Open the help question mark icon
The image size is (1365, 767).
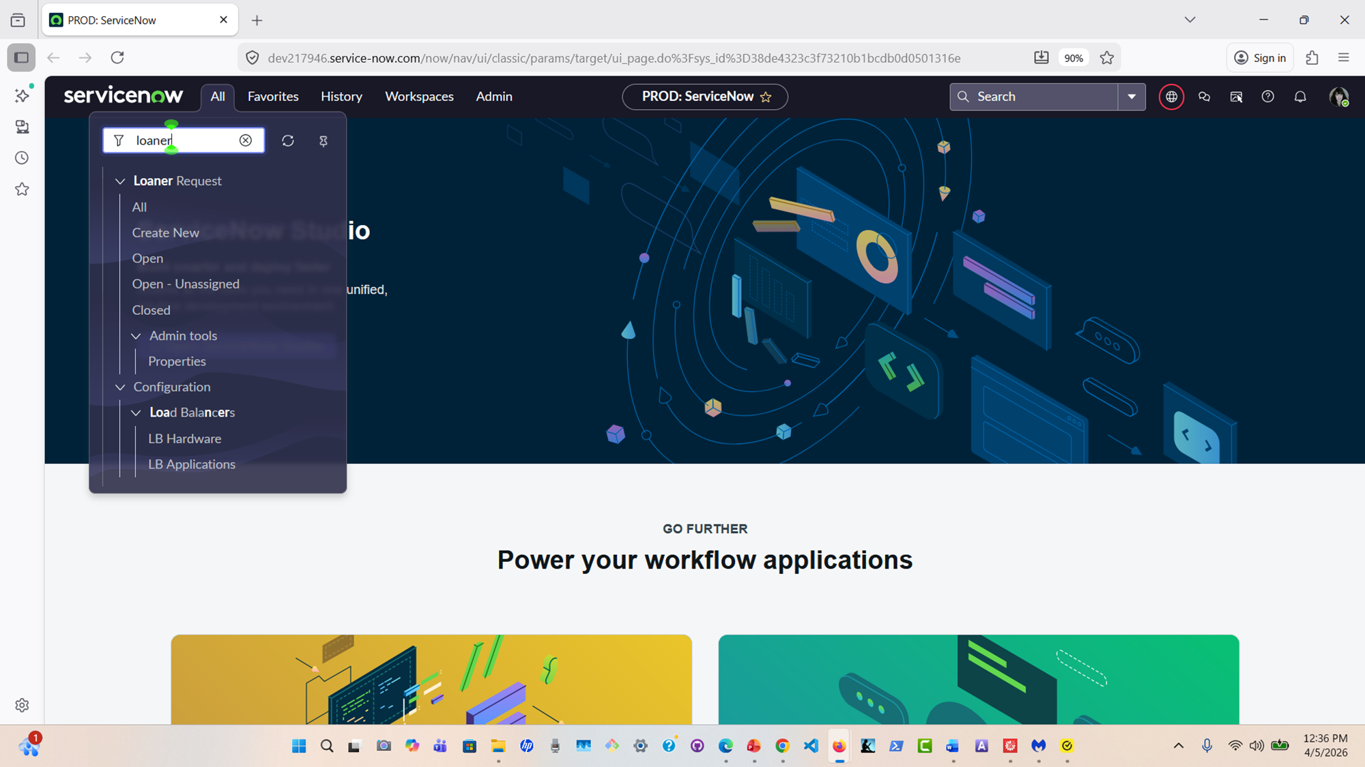pos(1268,97)
